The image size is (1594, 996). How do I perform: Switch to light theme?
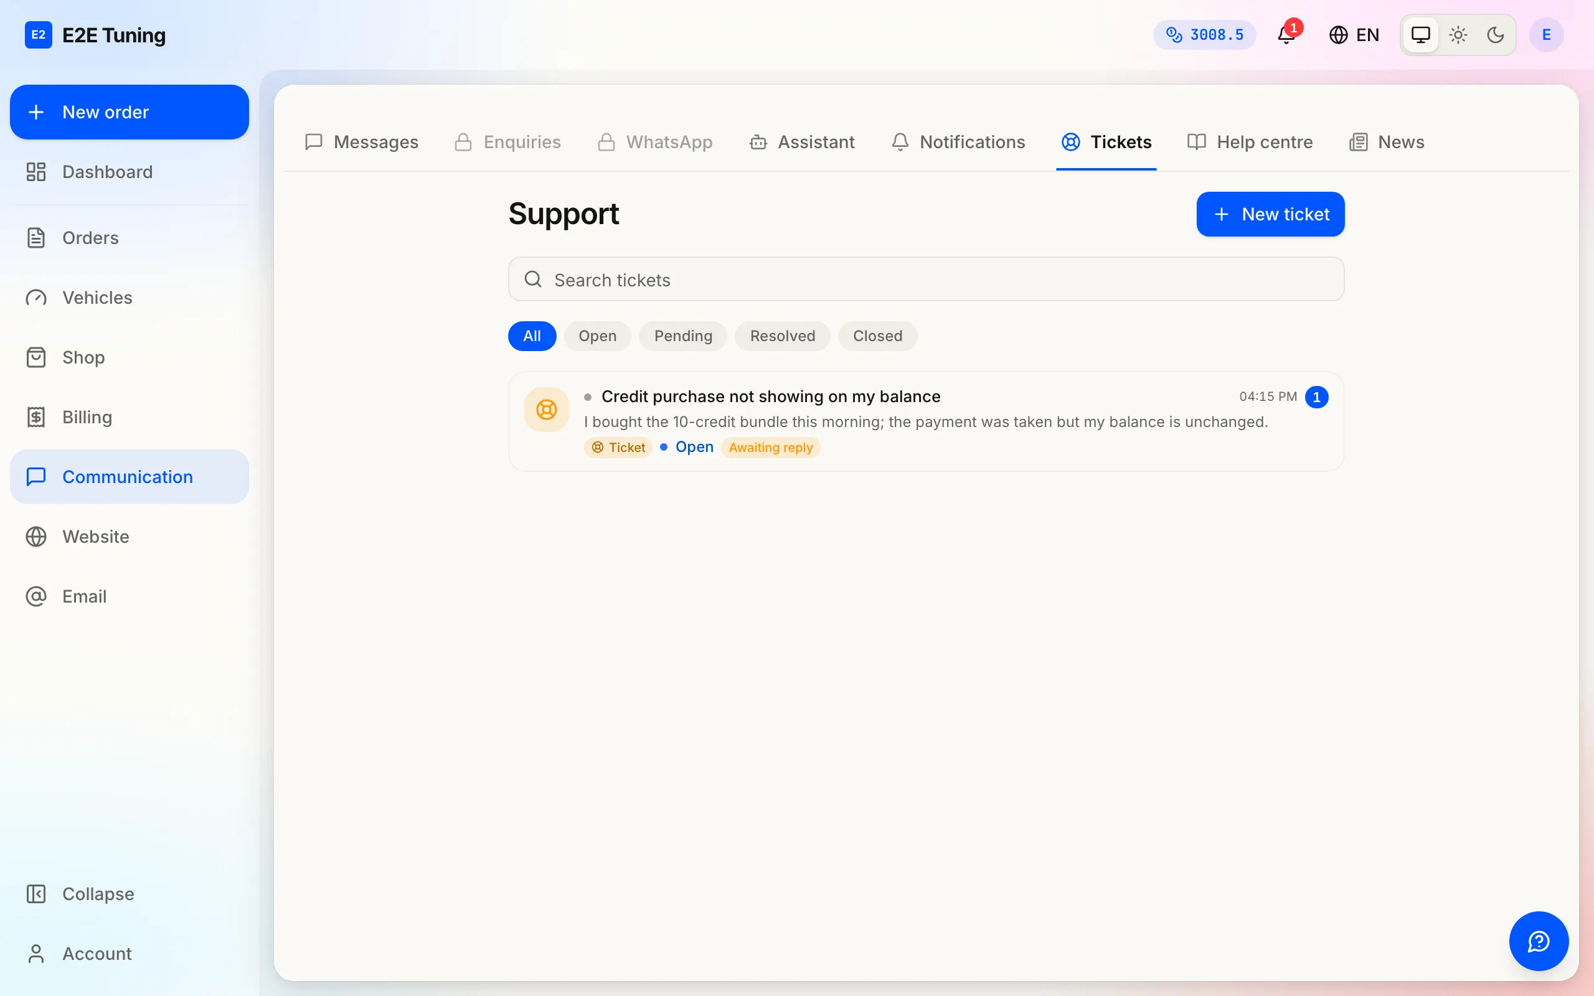1458,34
